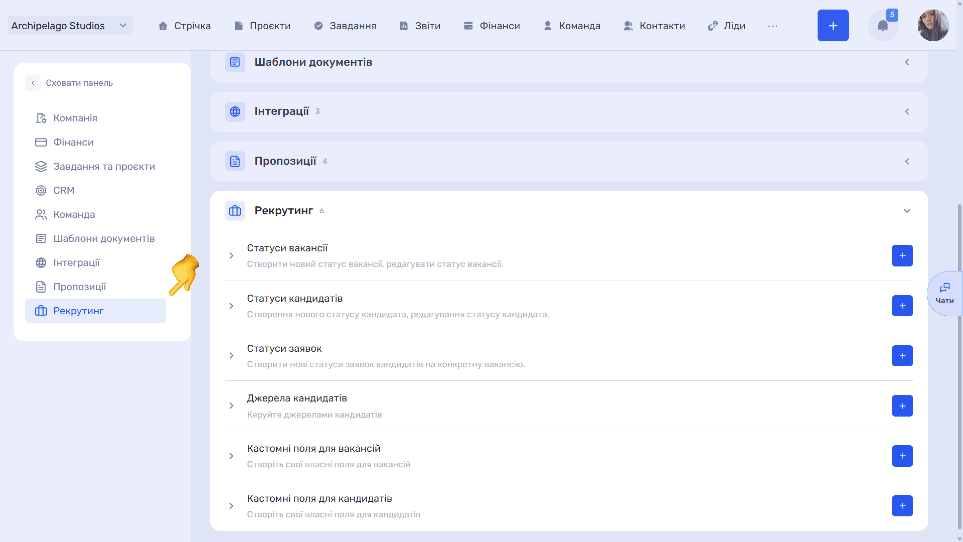Select Завдання та проєкти in sidebar
The image size is (963, 542).
click(95, 166)
